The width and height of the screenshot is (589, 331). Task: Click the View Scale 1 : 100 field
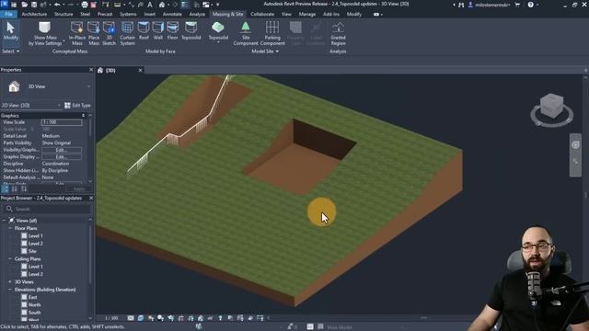(62, 122)
